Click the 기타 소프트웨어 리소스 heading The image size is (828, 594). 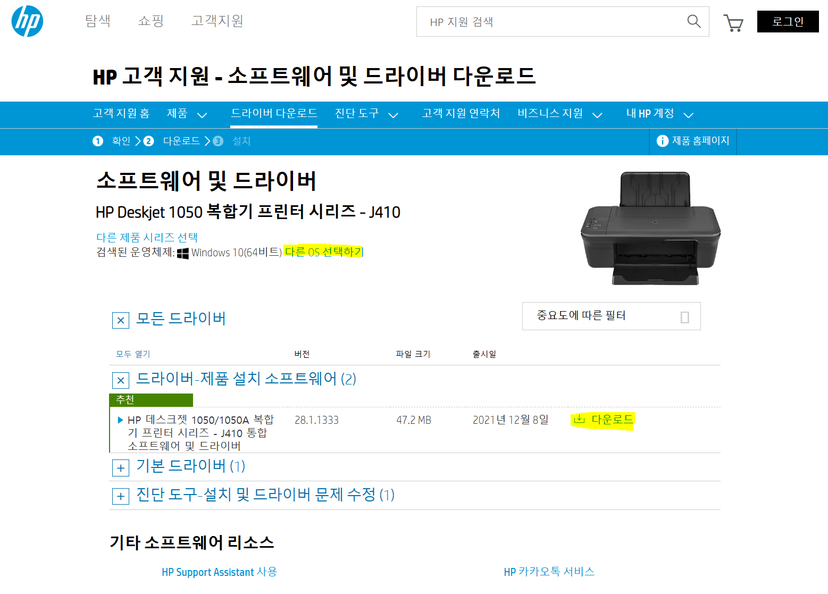[192, 542]
